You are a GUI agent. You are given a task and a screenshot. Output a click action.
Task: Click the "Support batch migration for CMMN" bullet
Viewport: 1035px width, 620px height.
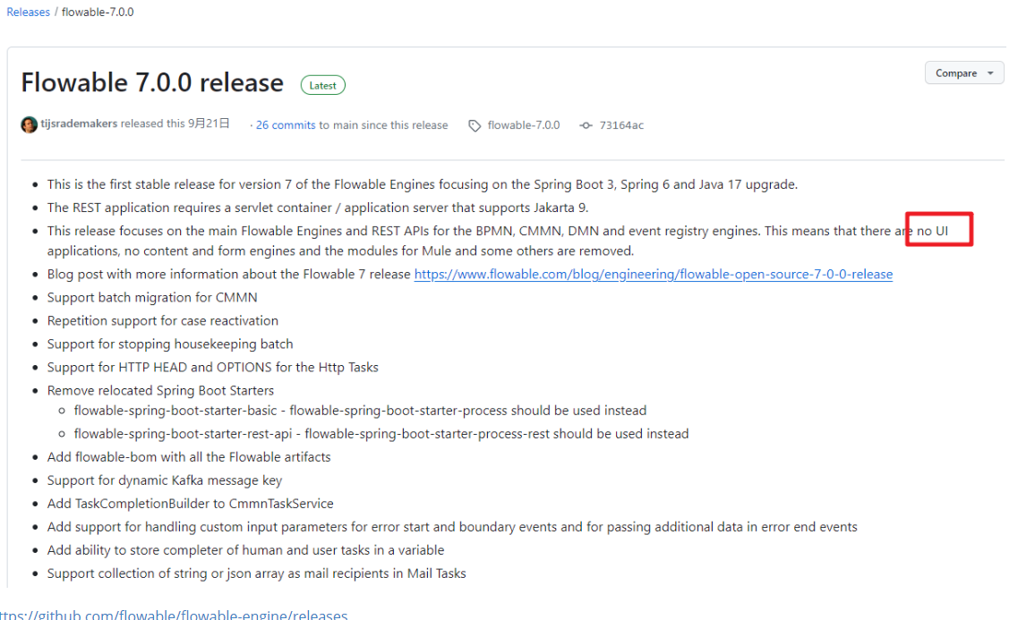pos(152,297)
